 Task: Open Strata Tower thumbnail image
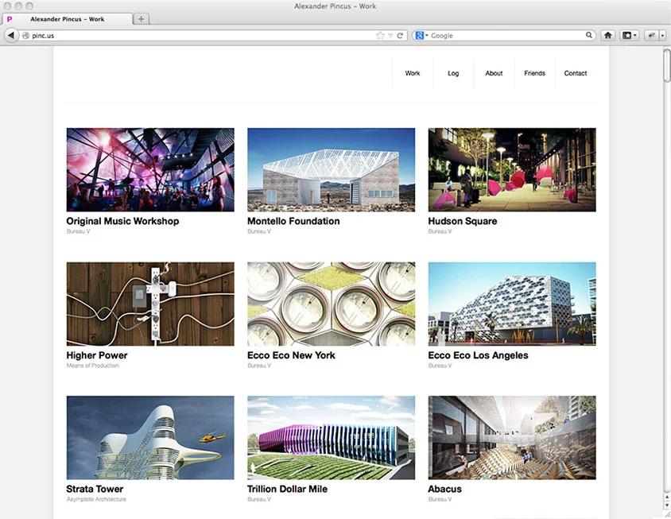point(150,437)
